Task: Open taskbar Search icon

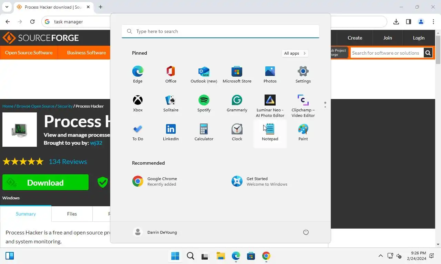Action: (x=190, y=256)
